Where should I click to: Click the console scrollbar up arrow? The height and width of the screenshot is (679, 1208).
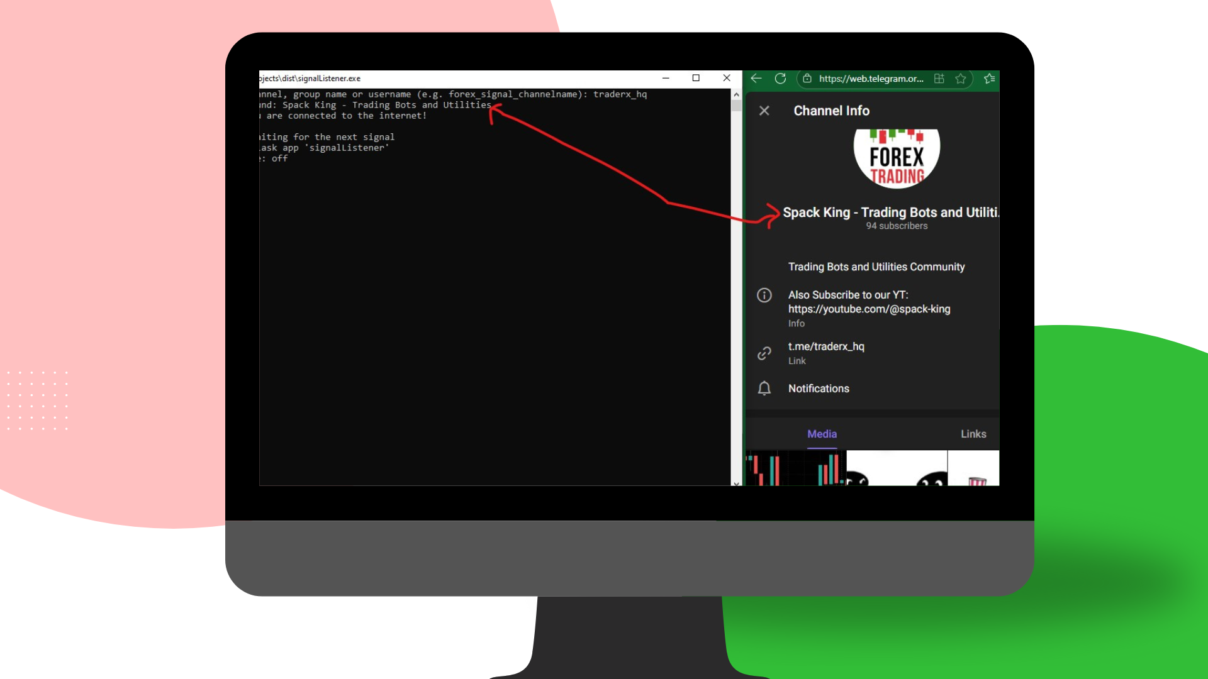point(736,95)
